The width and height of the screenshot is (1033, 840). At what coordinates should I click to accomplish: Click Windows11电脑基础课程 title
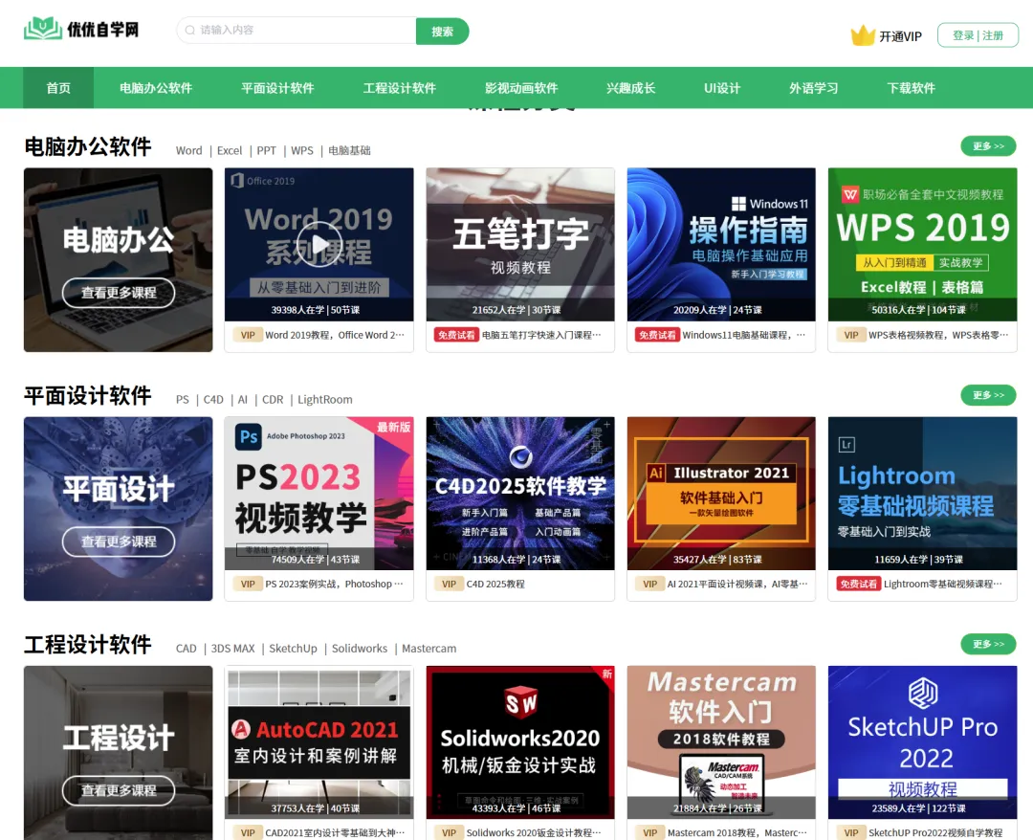coord(744,335)
